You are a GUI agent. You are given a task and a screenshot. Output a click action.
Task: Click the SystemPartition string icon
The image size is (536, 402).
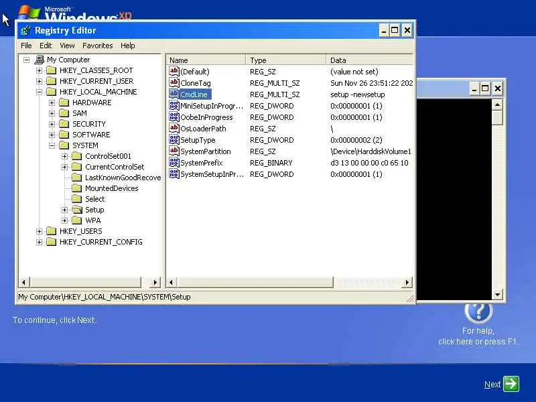tap(174, 151)
